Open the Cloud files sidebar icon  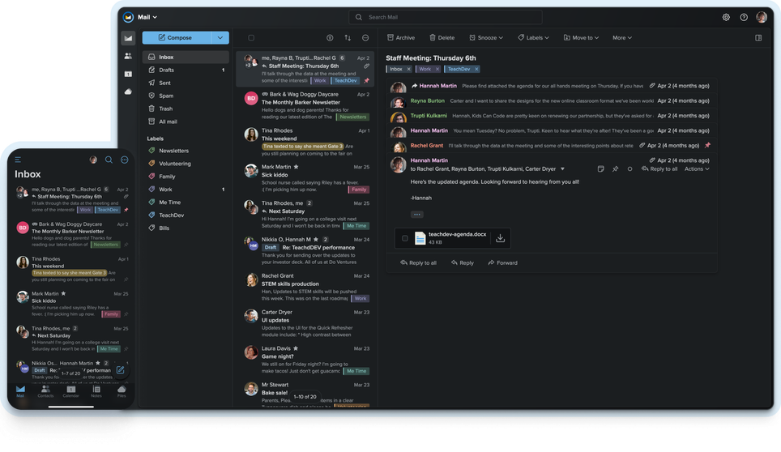(128, 92)
